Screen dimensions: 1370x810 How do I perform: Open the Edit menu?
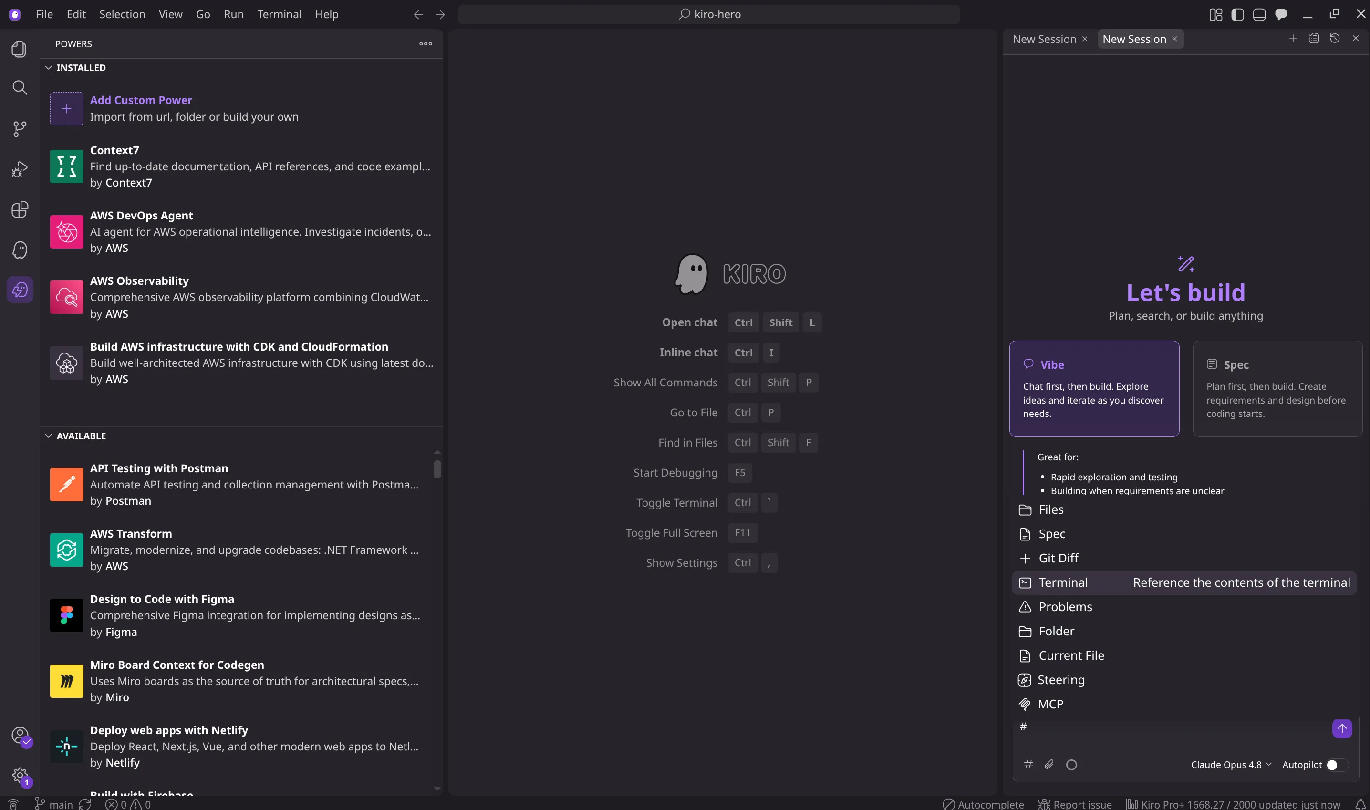[76, 14]
